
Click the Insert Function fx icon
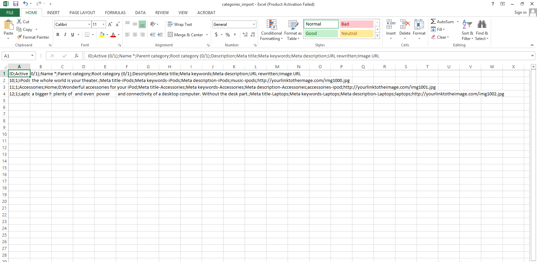point(77,56)
